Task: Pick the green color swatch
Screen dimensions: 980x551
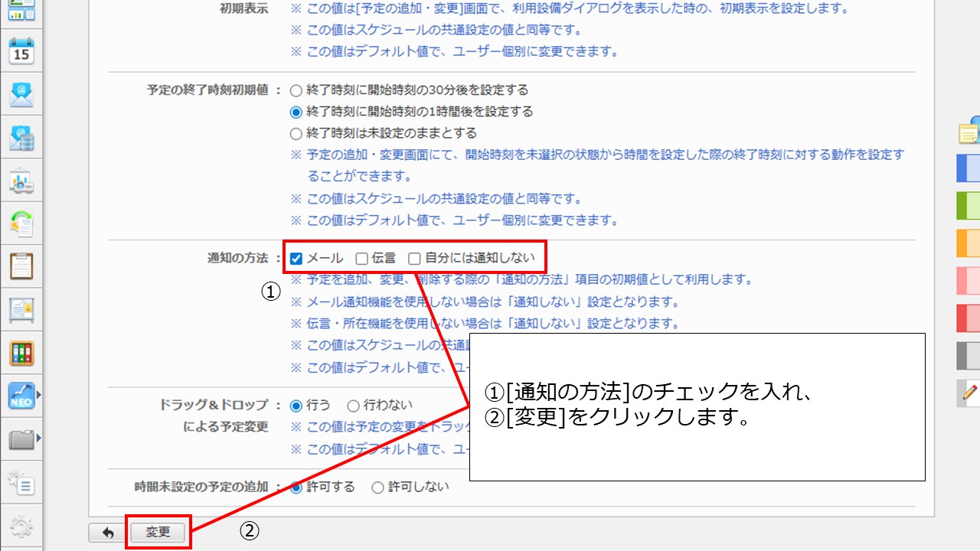Action: (969, 206)
